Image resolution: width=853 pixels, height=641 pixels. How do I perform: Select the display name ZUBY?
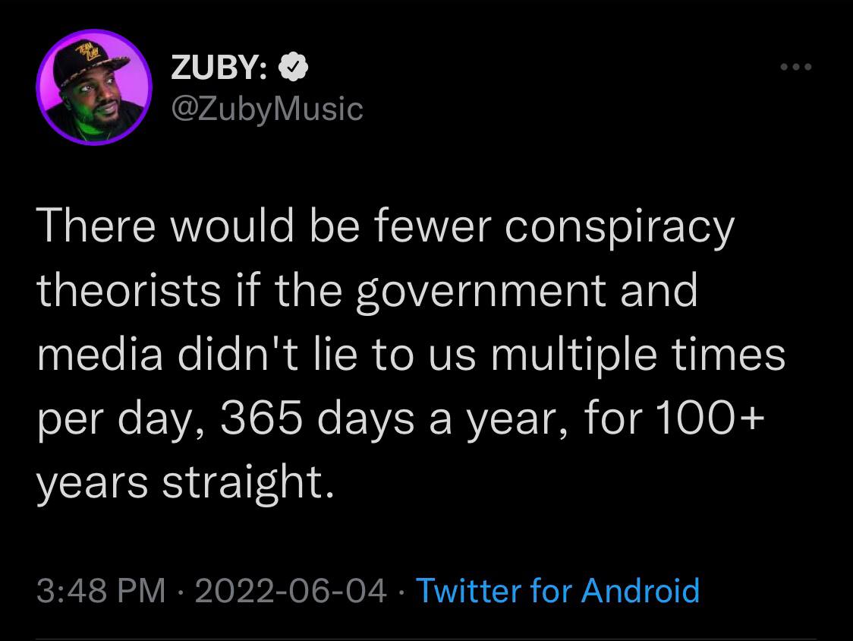pyautogui.click(x=220, y=65)
